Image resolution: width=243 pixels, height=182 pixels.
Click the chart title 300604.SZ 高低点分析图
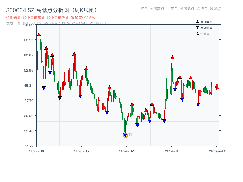[x=52, y=10]
